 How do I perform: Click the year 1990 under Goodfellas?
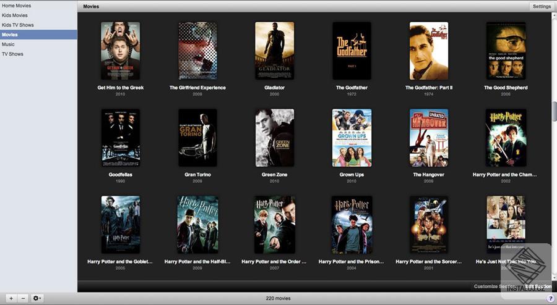(121, 181)
